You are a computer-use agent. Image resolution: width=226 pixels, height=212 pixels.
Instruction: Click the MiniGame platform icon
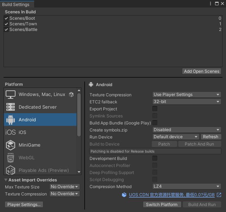tap(11, 145)
